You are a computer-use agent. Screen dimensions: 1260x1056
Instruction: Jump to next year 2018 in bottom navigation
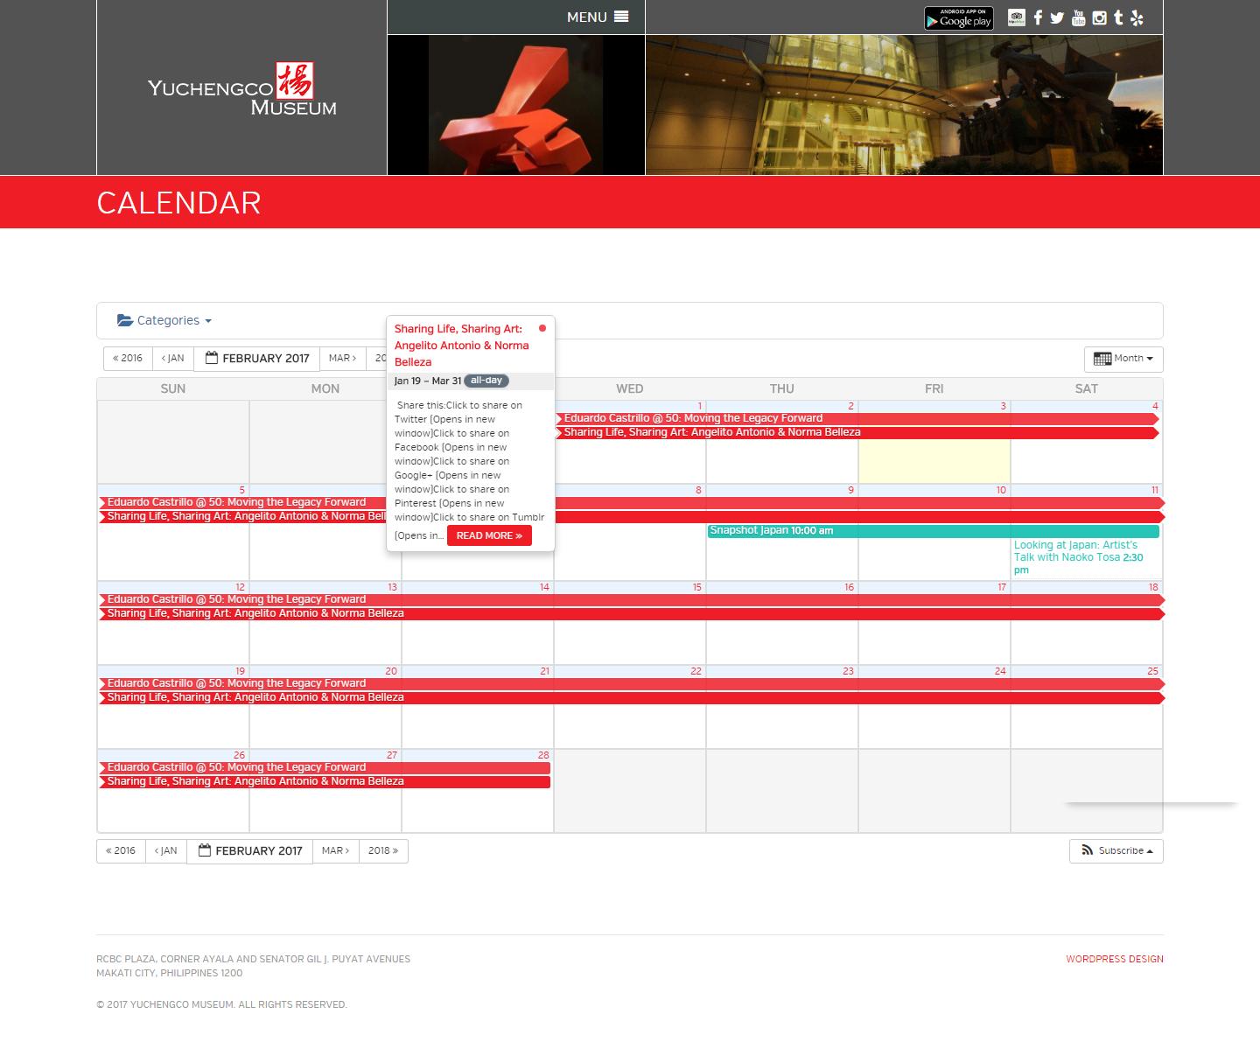(383, 851)
